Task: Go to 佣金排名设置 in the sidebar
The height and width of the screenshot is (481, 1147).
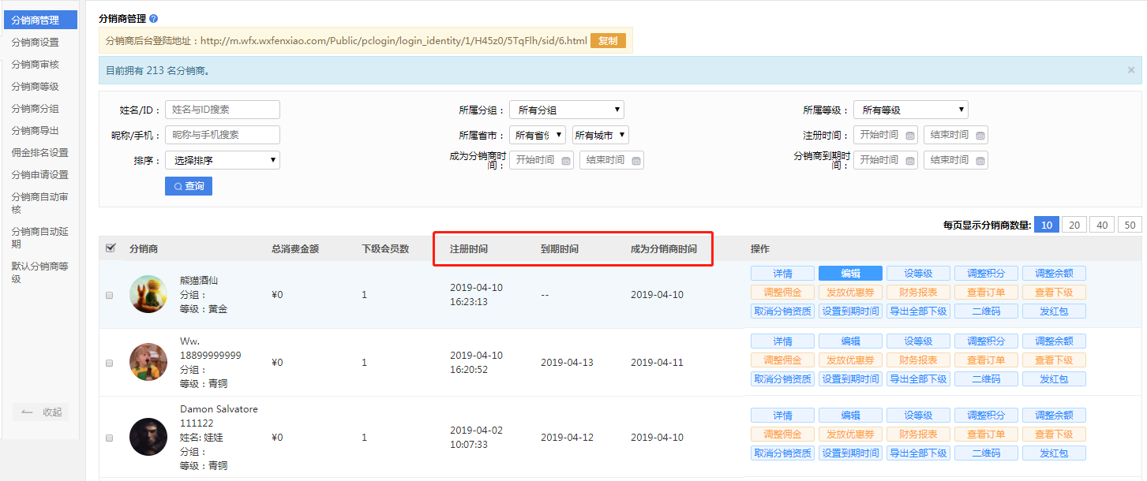Action: tap(39, 153)
